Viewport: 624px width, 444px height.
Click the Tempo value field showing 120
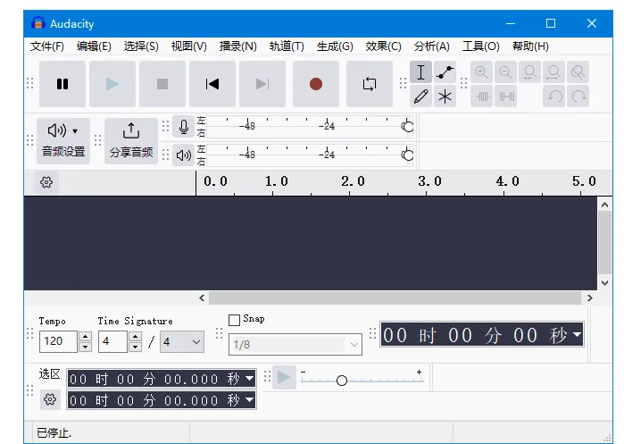pyautogui.click(x=58, y=341)
